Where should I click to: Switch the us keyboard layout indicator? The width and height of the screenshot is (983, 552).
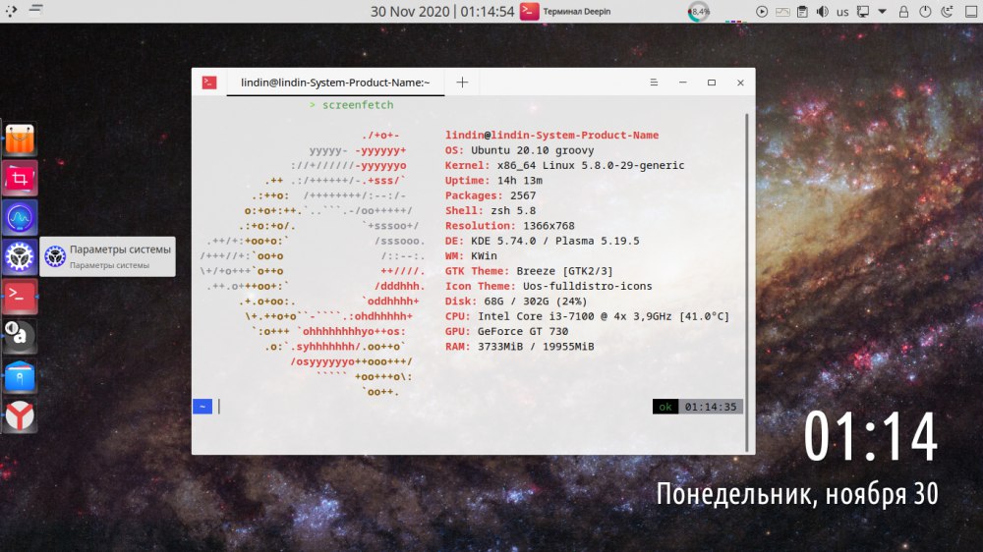[x=842, y=11]
